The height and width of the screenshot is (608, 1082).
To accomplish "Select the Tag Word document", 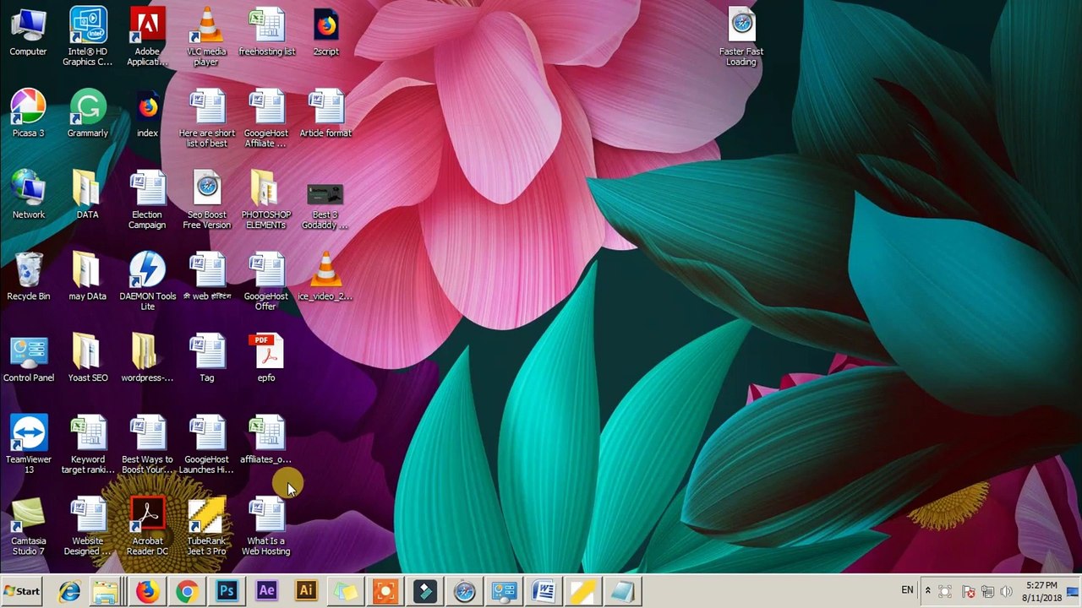I will point(206,359).
